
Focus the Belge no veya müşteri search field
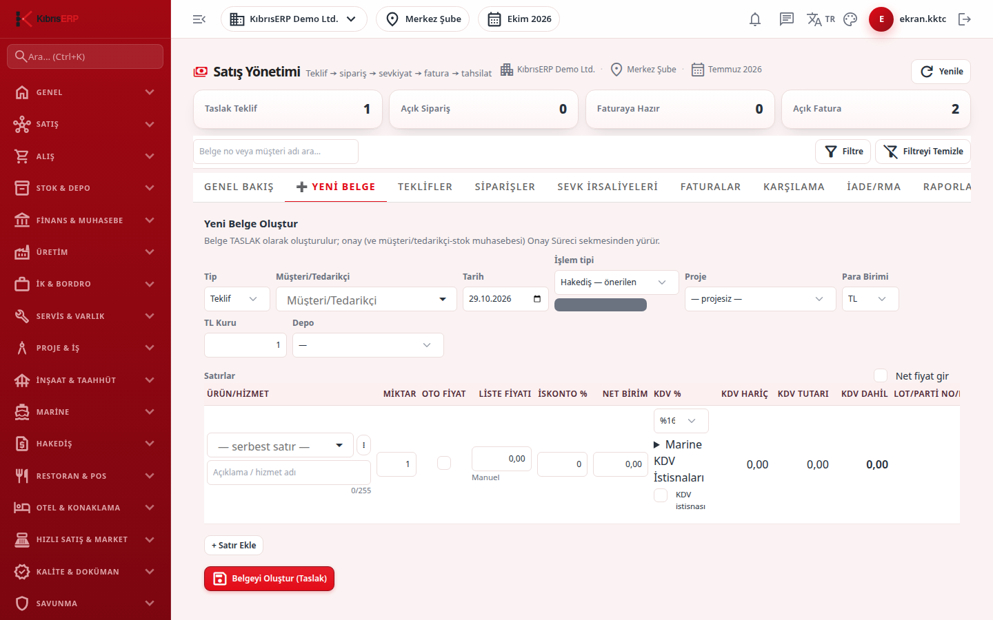coord(276,152)
